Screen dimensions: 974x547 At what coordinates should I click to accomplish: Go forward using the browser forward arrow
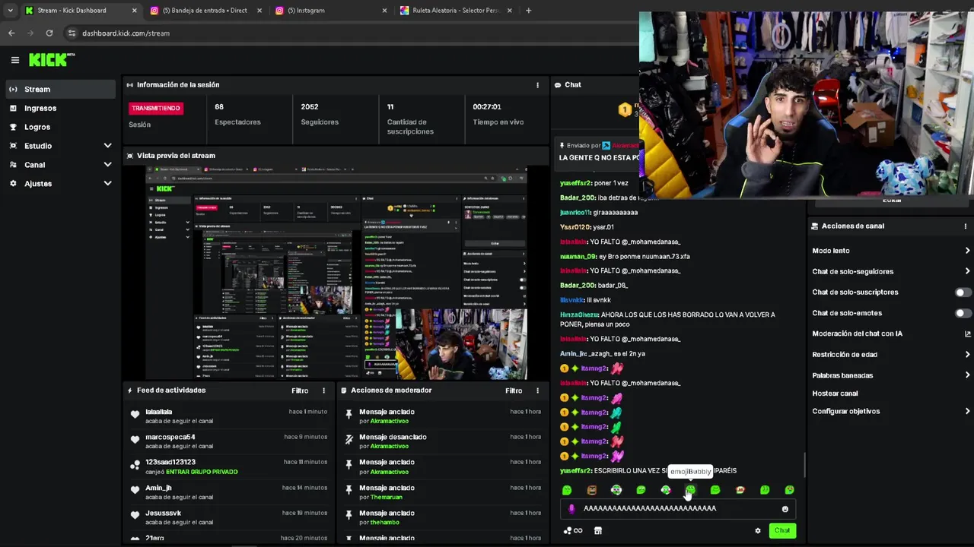coord(30,33)
